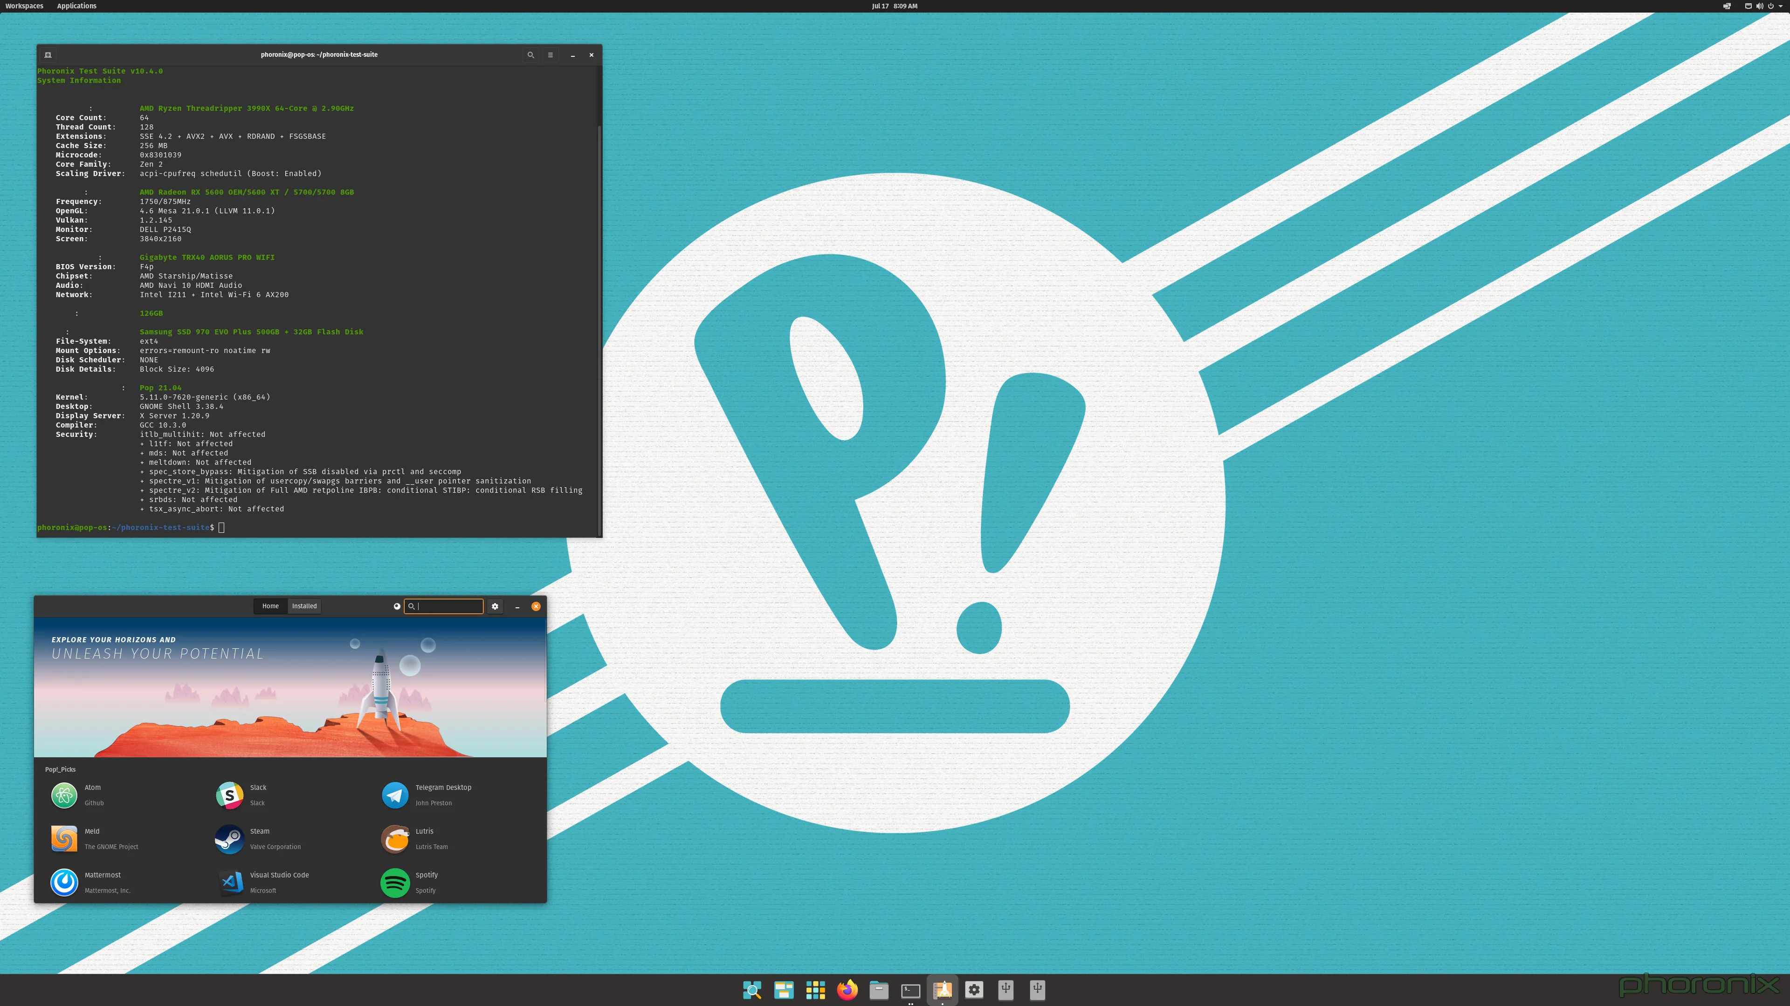Open the terminal hamburger menu
Screen dimensions: 1790x1006
click(x=551, y=55)
